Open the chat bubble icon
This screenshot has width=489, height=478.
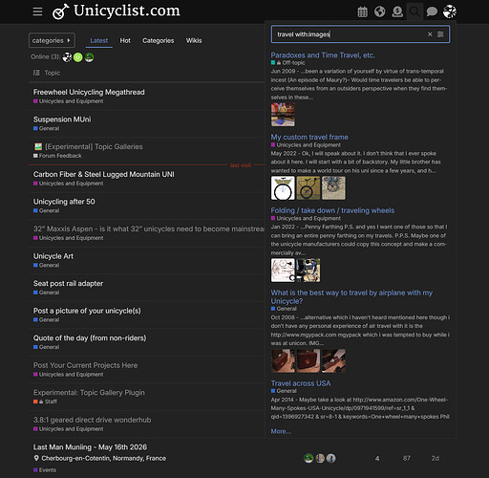pyautogui.click(x=432, y=11)
